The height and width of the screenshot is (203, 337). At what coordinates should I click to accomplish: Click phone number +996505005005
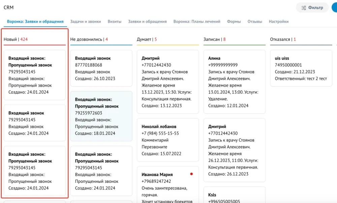[224, 201]
